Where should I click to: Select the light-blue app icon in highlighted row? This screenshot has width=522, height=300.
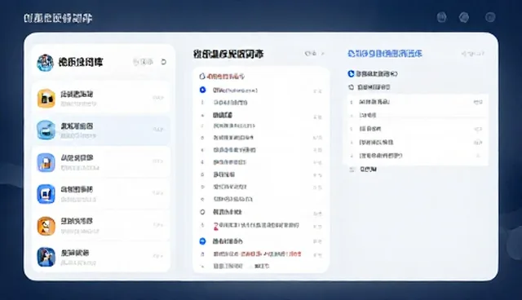tap(46, 130)
